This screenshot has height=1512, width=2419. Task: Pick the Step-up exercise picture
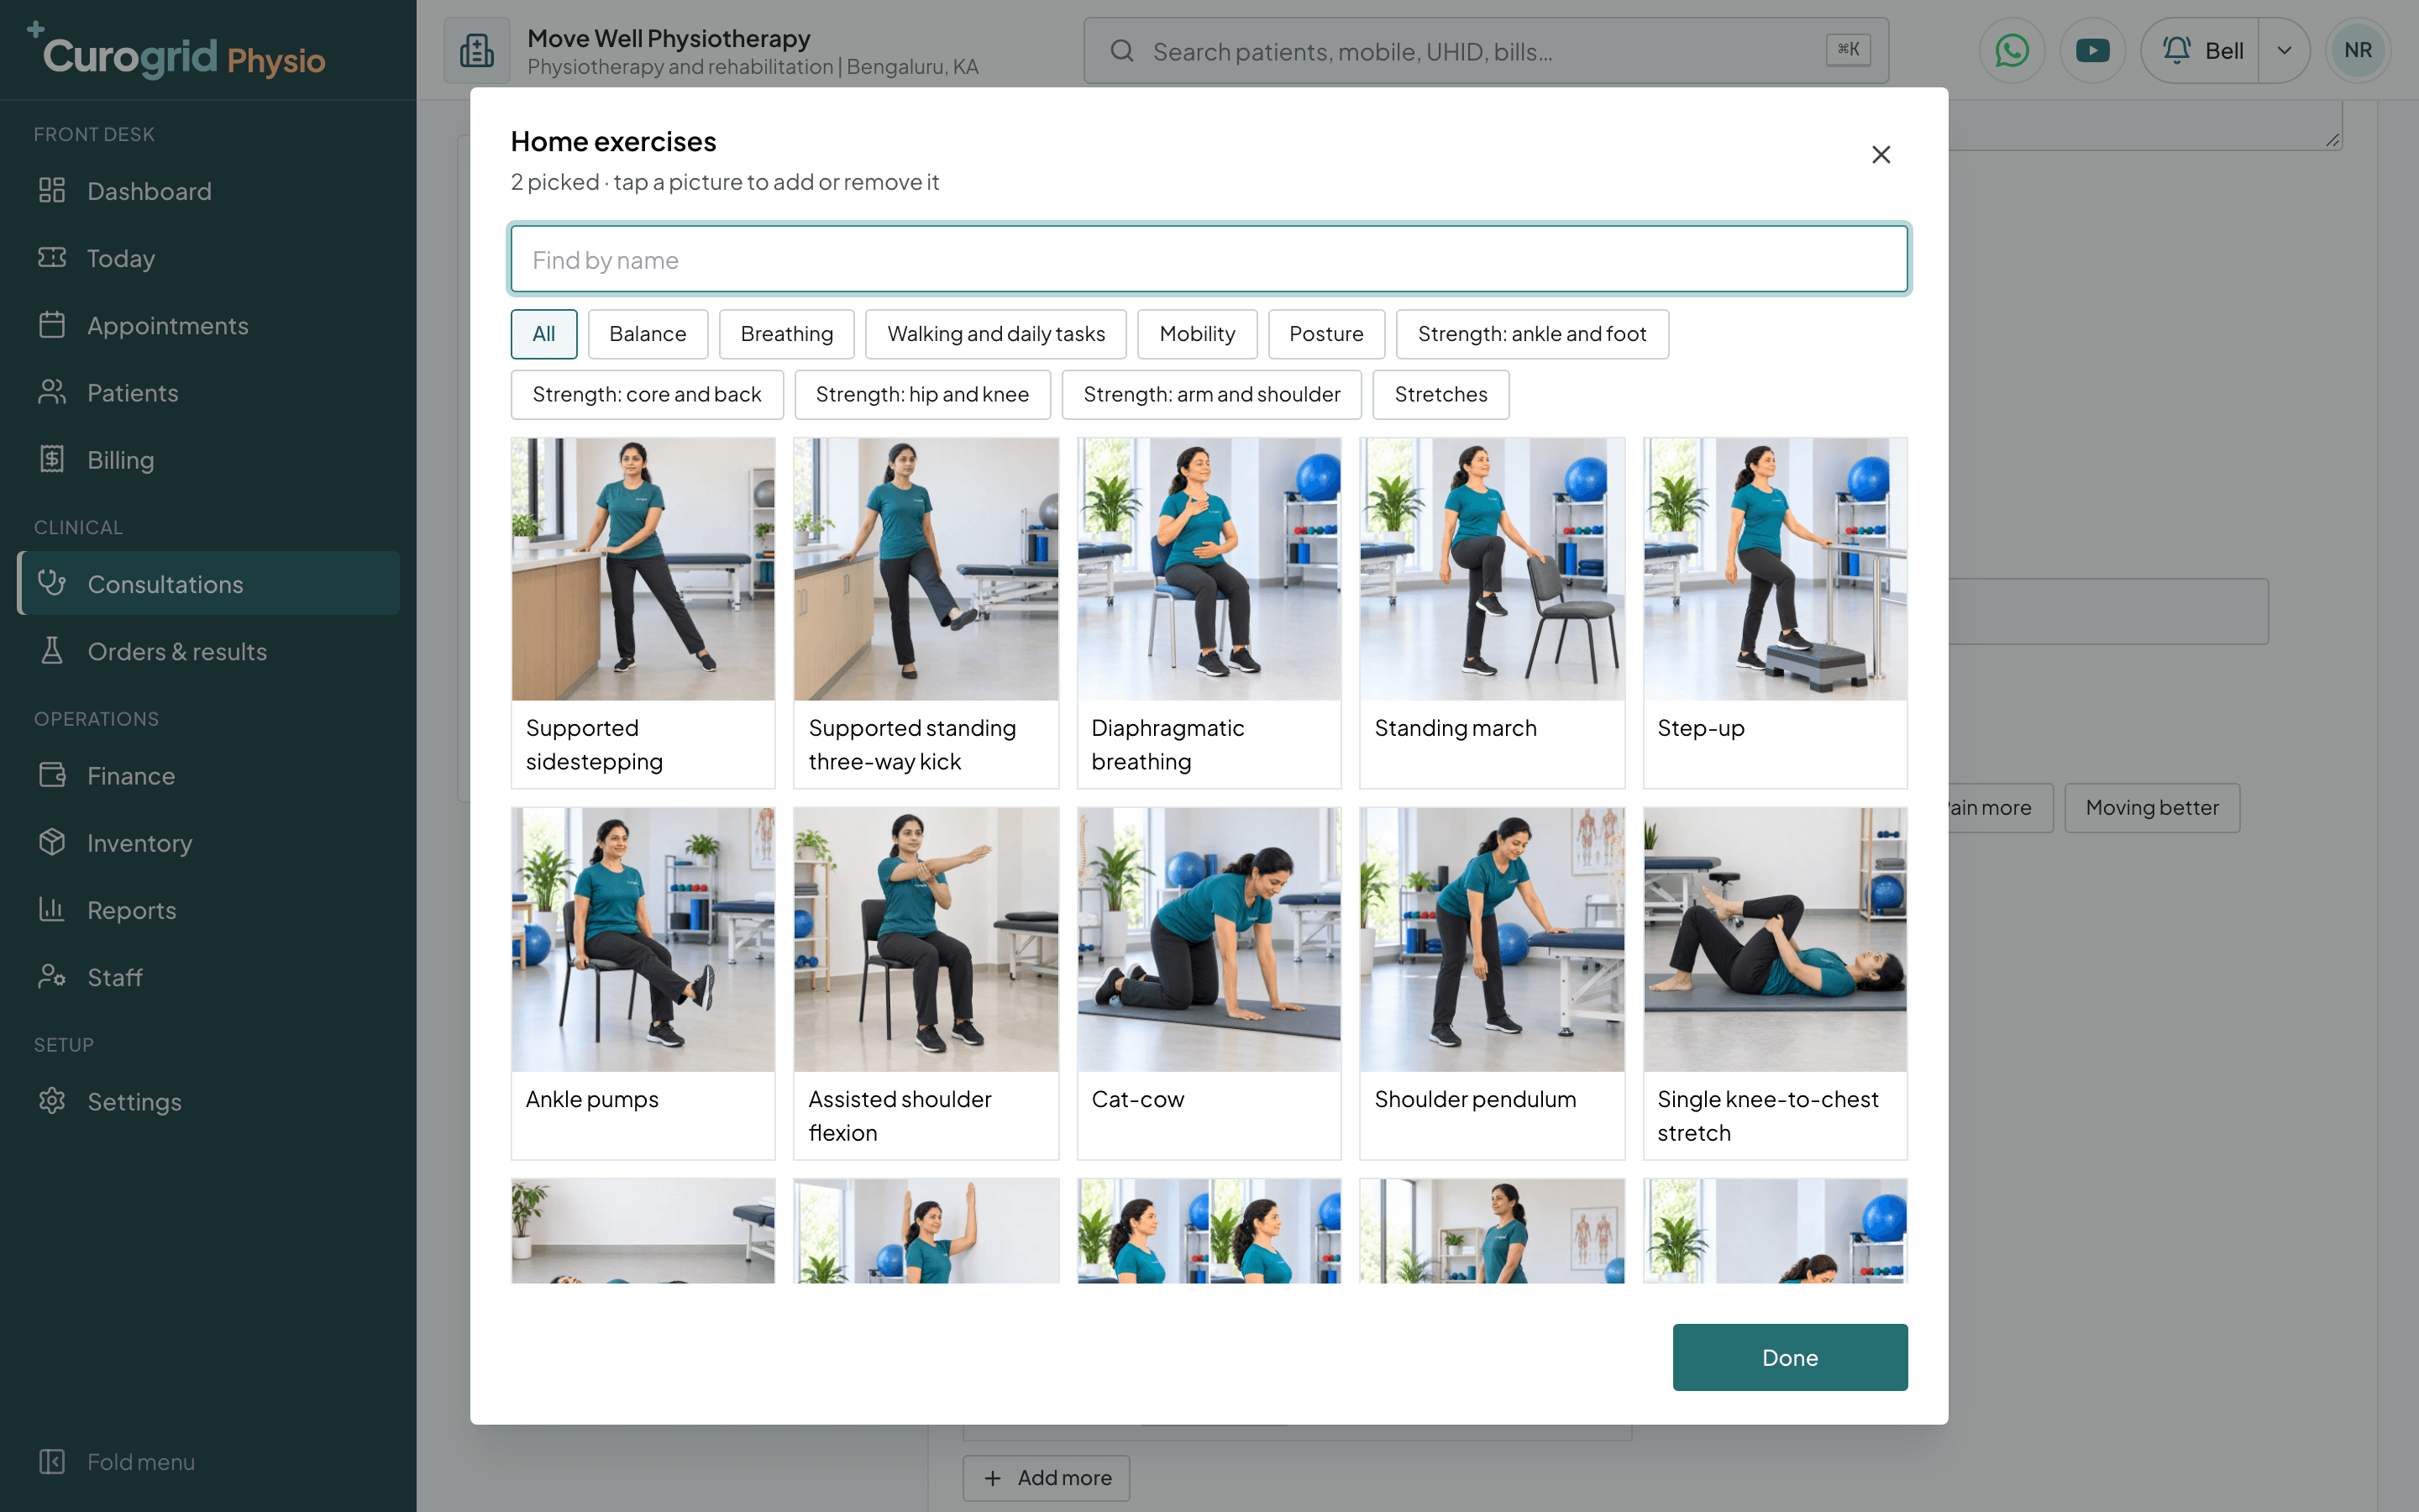tap(1774, 569)
